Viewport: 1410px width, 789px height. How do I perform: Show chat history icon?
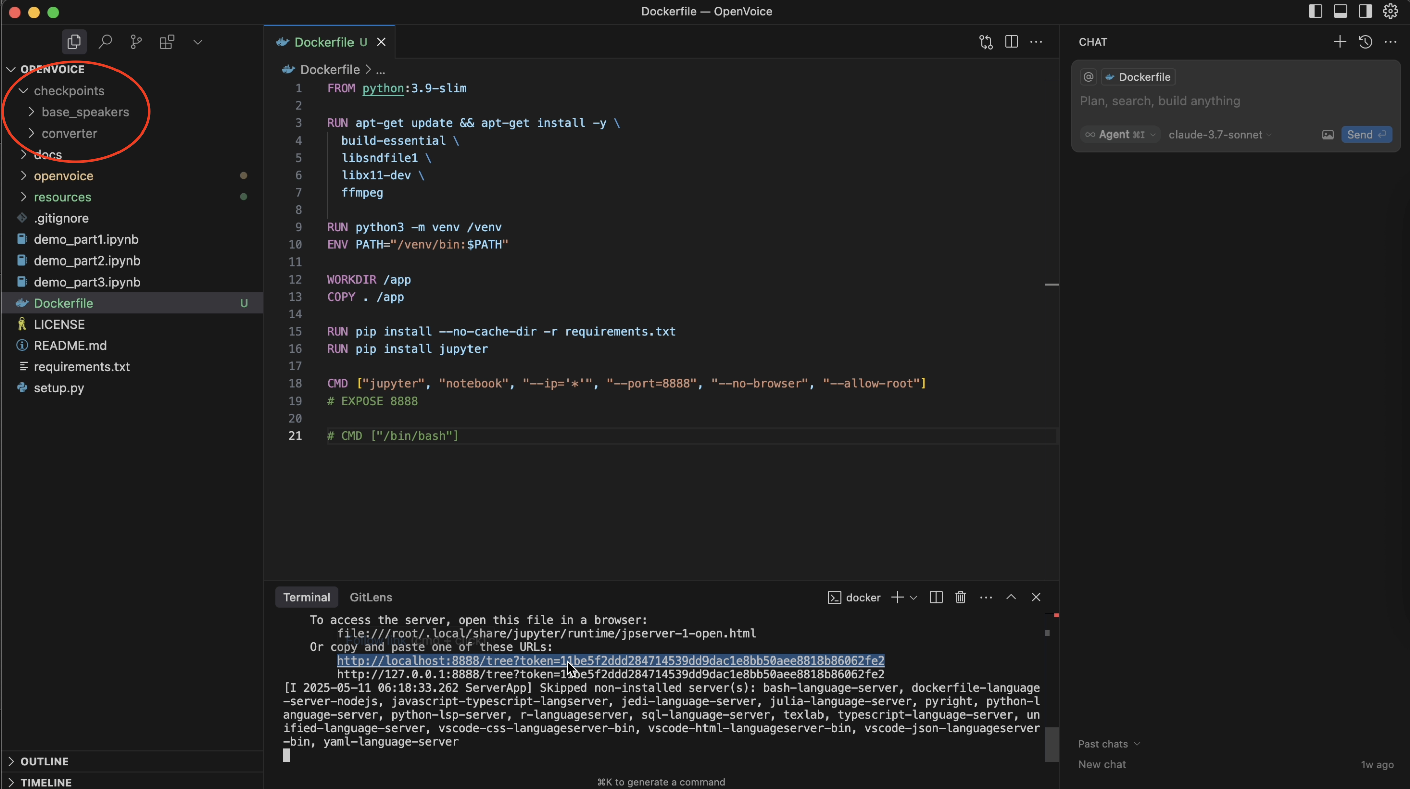pyautogui.click(x=1365, y=42)
